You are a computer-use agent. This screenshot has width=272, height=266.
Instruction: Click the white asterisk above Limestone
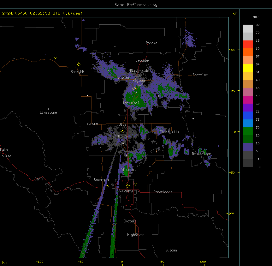[48, 109]
